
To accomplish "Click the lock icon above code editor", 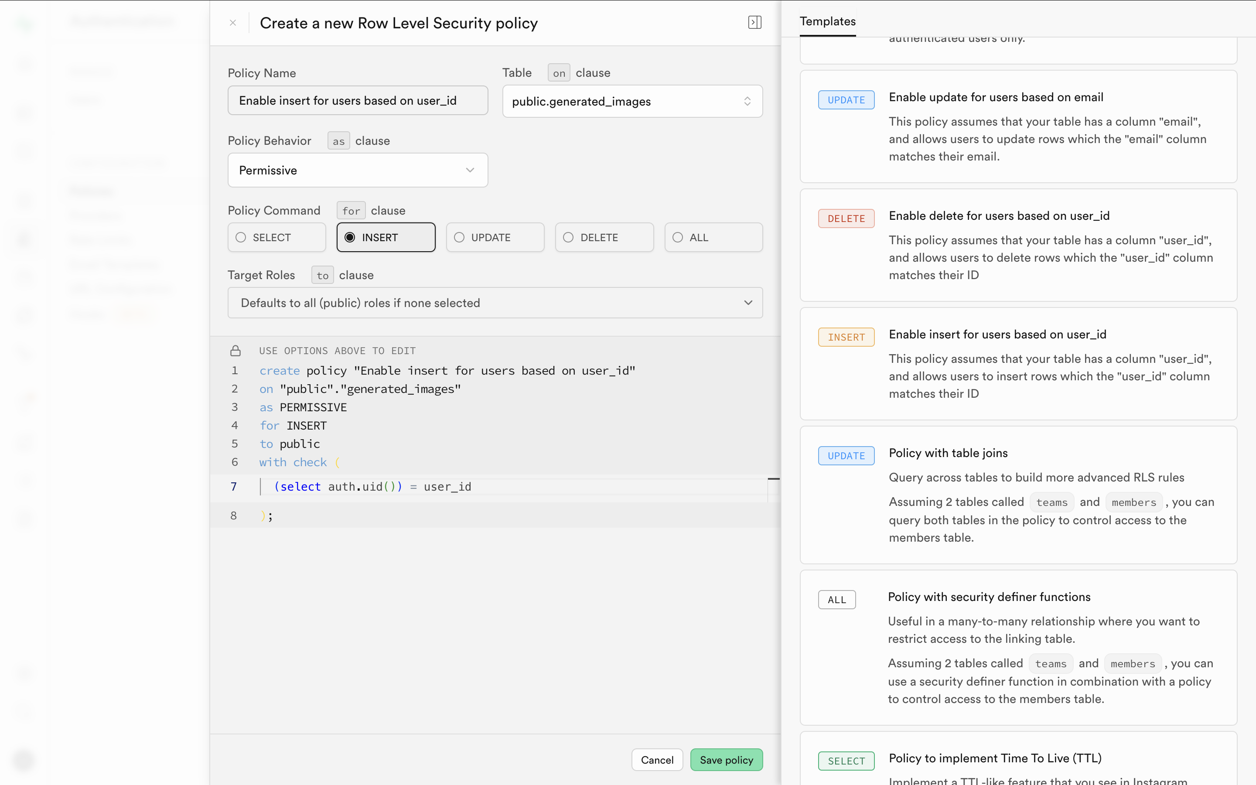I will (x=235, y=351).
